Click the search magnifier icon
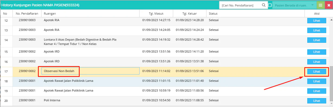This screenshot has height=107, width=333. tap(264, 5)
